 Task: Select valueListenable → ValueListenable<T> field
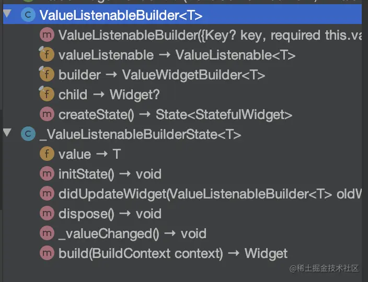click(177, 55)
